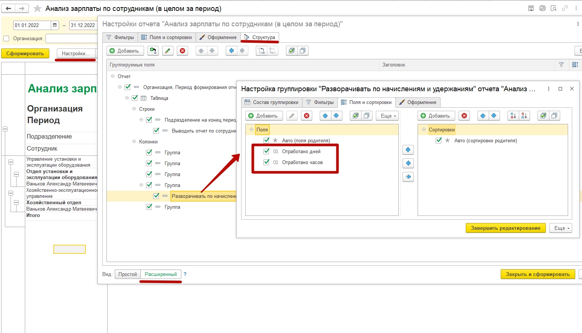This screenshot has height=333, width=582.
Task: Switch to Состав группировки tab
Action: point(271,102)
